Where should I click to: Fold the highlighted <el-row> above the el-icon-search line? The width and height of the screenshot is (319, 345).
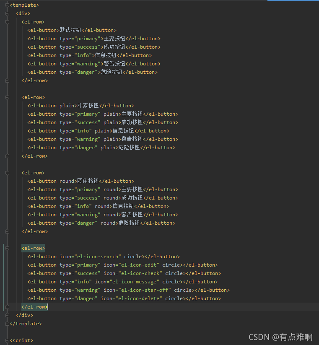(7, 248)
